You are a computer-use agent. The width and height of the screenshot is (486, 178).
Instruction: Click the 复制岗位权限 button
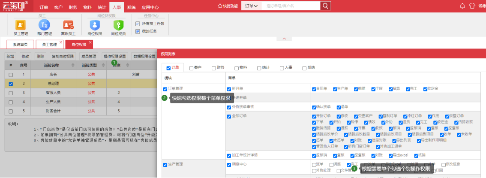63,57
